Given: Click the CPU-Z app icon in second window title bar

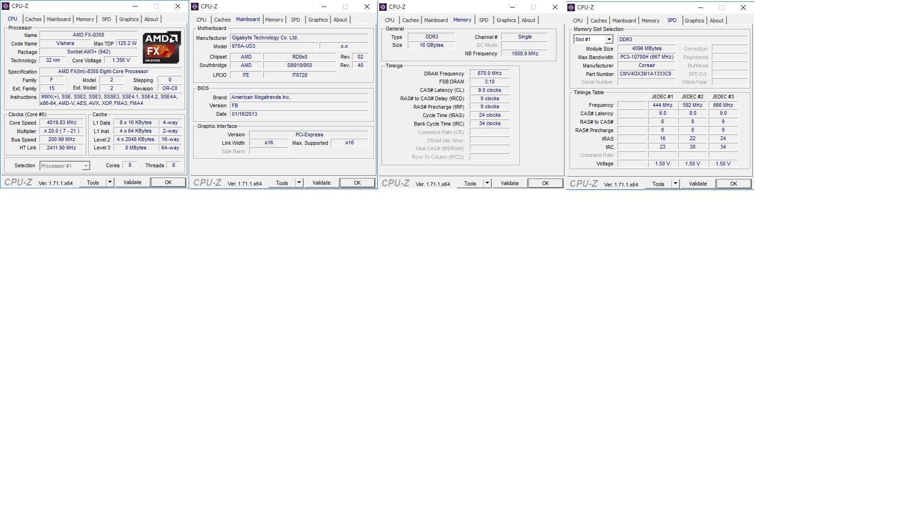Looking at the screenshot, I should point(195,7).
